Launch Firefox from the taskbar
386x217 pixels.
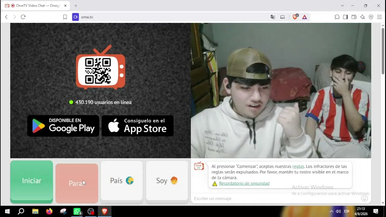[49, 211]
